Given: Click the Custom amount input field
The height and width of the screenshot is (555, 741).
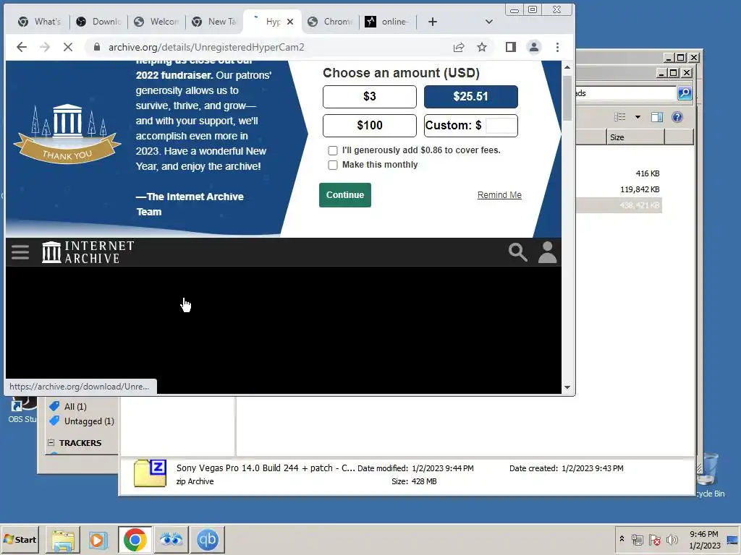Looking at the screenshot, I should 501,126.
